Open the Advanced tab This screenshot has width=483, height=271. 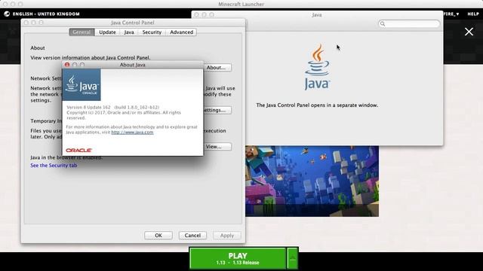tap(181, 32)
